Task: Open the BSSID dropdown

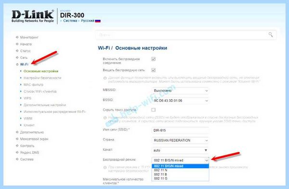Action: pos(180,101)
